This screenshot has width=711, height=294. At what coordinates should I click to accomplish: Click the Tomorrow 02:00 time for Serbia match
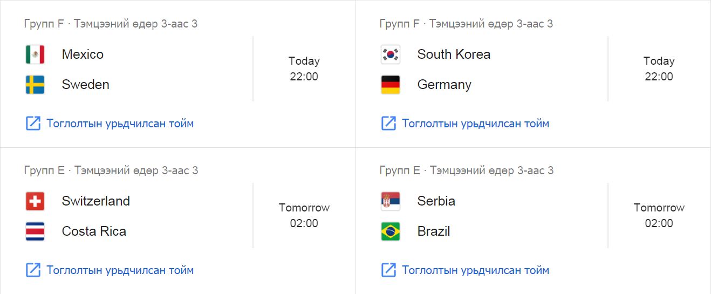point(659,215)
